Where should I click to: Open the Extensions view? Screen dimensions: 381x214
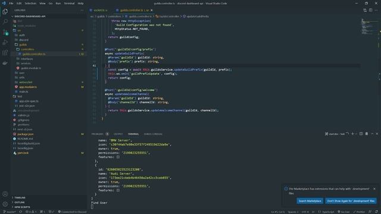coord(5,53)
